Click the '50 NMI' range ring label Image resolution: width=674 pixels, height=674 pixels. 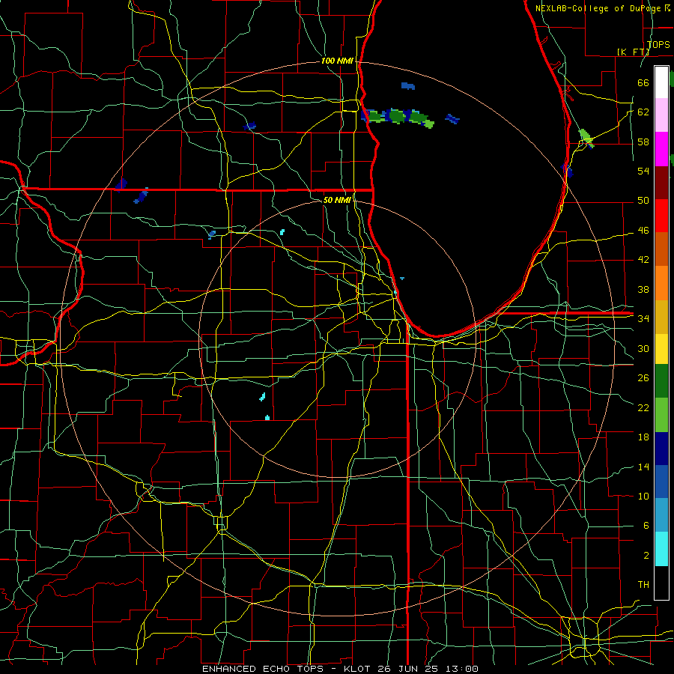pyautogui.click(x=337, y=200)
